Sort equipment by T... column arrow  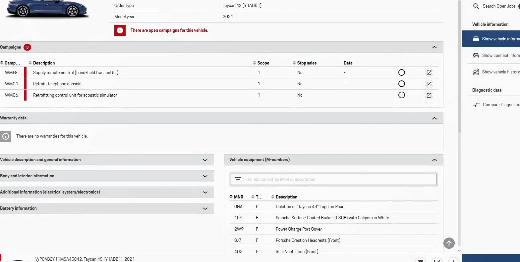pyautogui.click(x=253, y=197)
